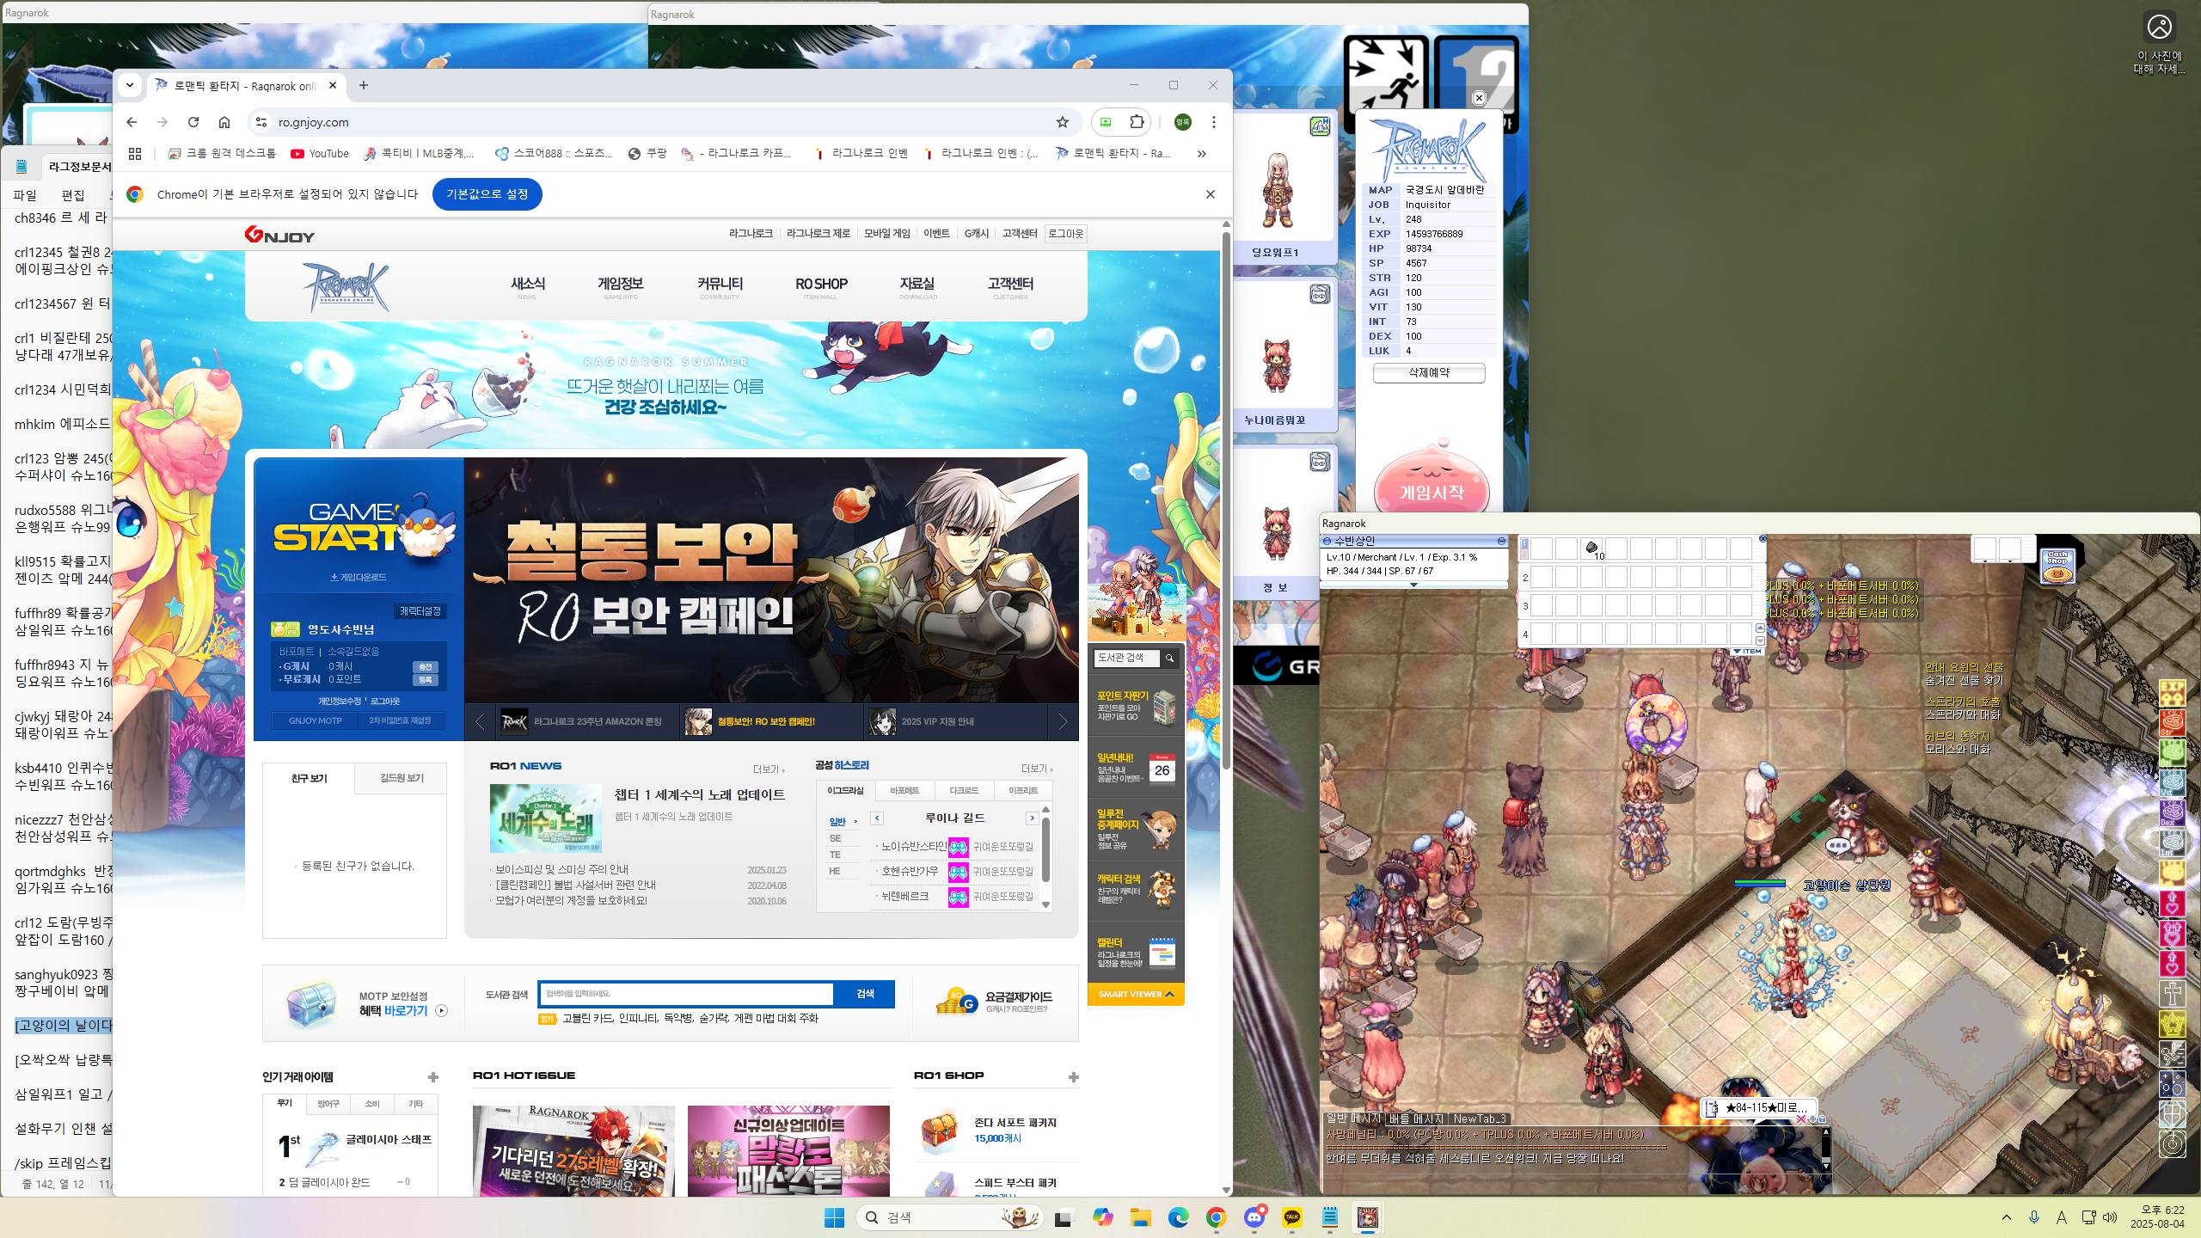This screenshot has width=2201, height=1238.
Task: Search the library with magnifier icon
Action: pyautogui.click(x=1169, y=658)
